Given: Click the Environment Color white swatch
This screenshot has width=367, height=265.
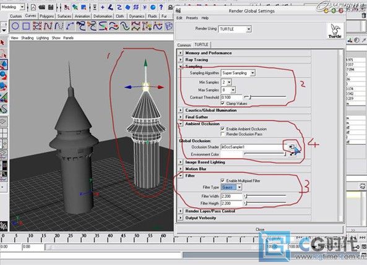Looking at the screenshot, I should tap(231, 154).
